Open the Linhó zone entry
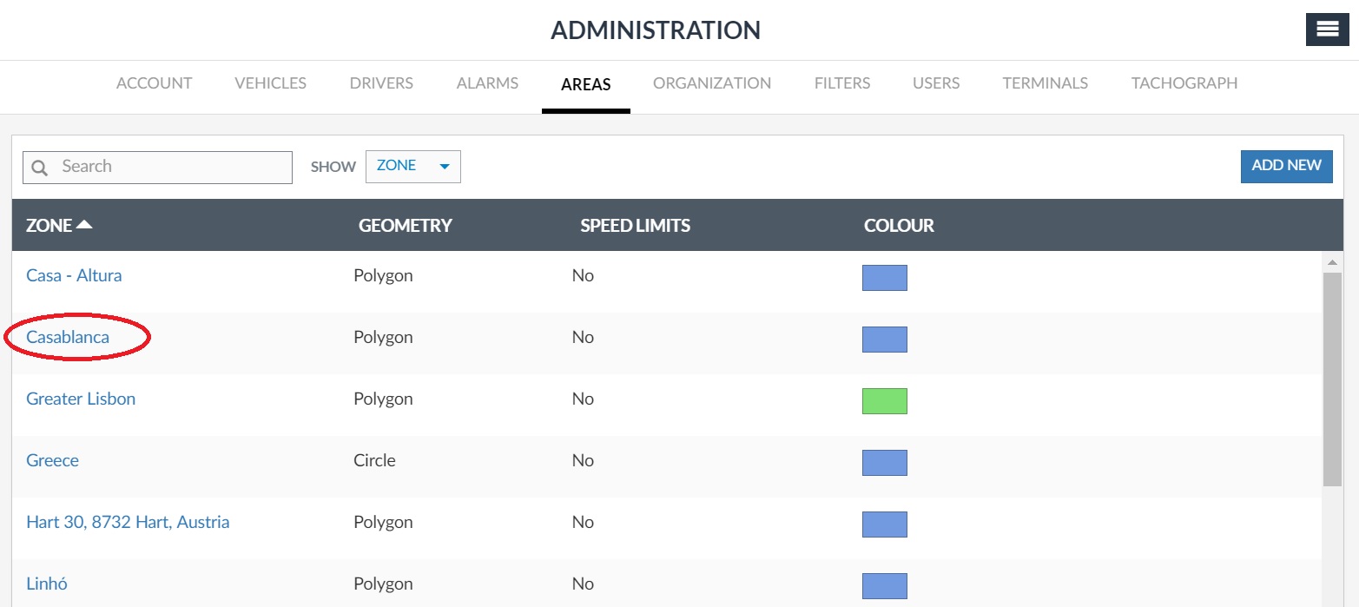This screenshot has width=1359, height=607. click(47, 584)
